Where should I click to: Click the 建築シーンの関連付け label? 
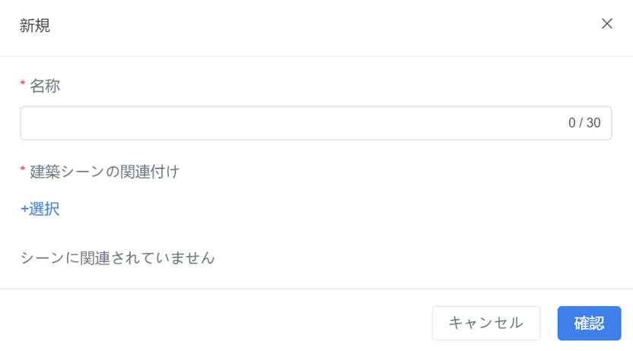coord(104,172)
